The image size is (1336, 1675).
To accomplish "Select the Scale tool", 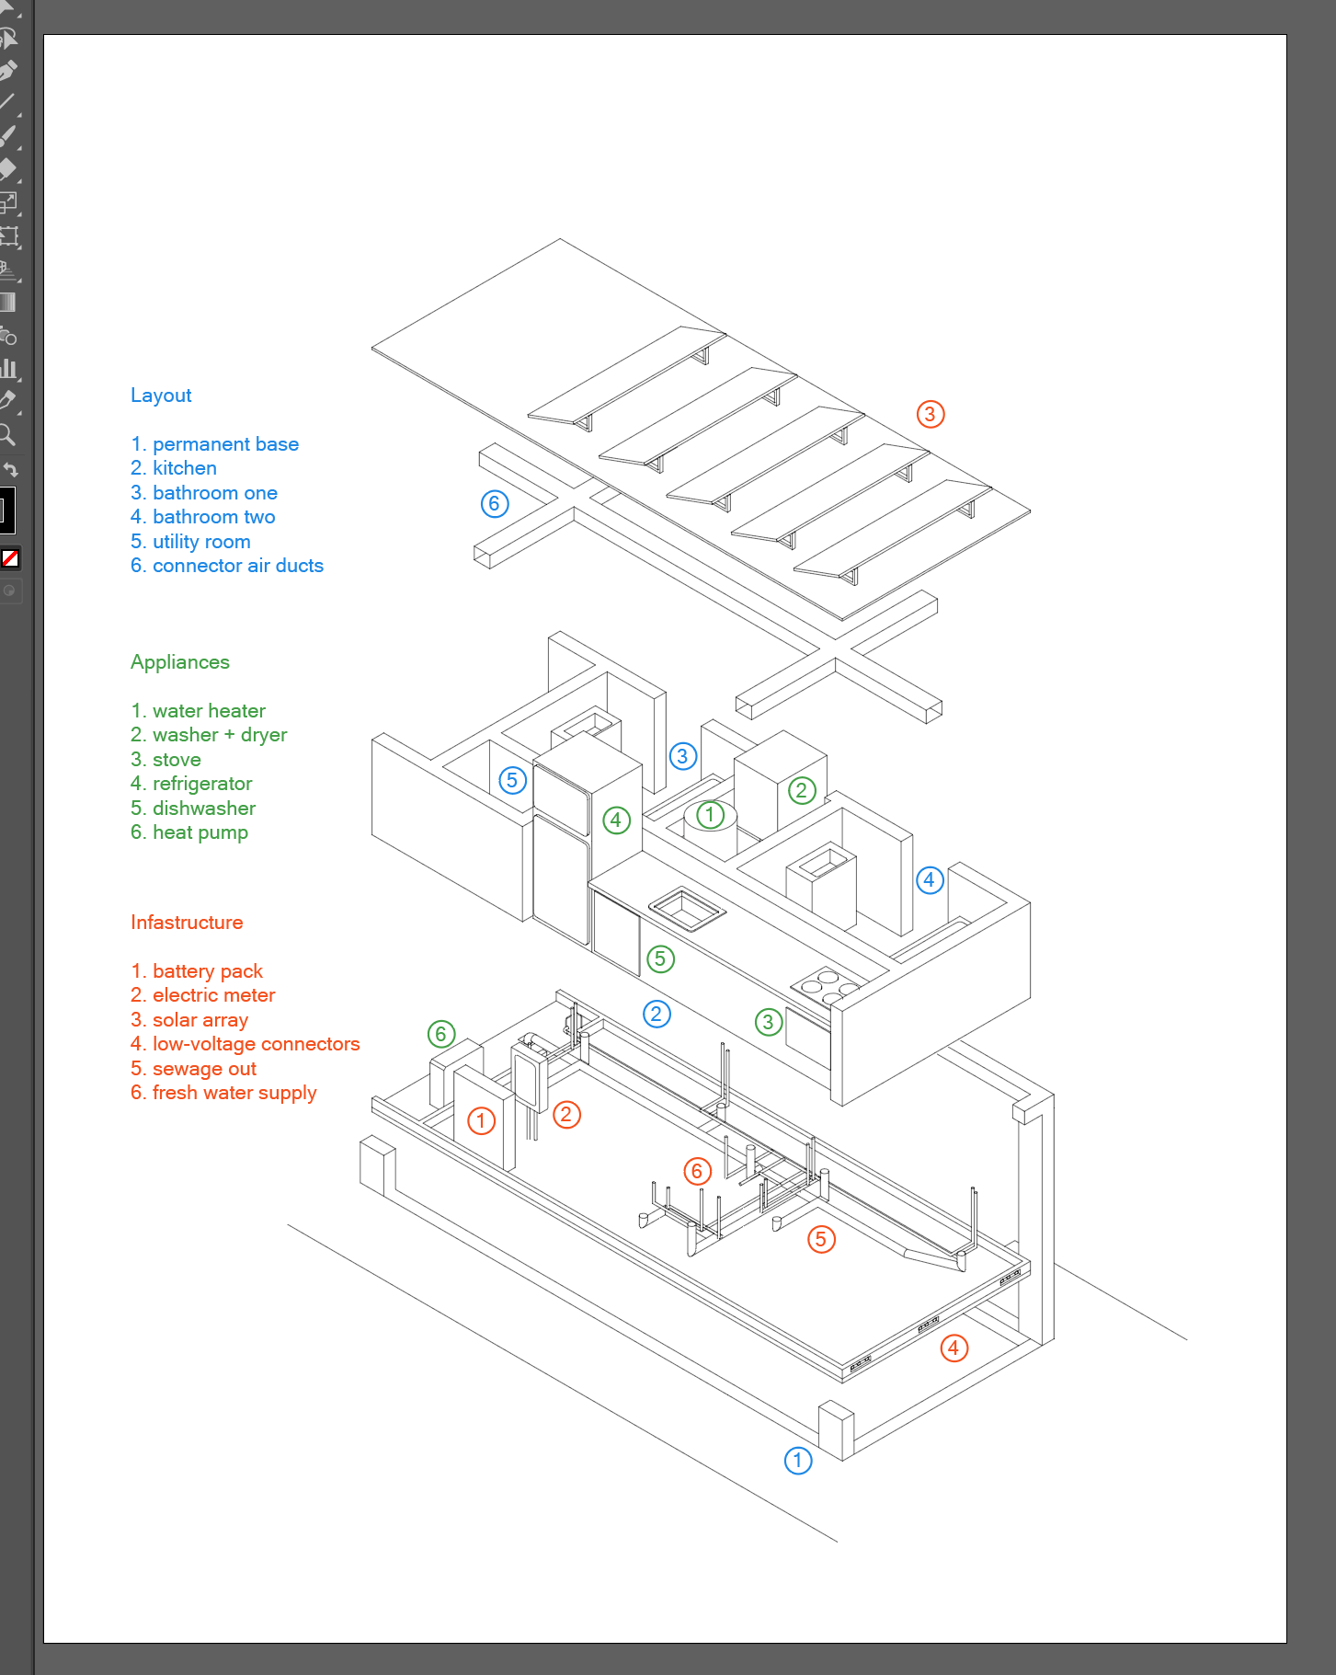I will pyautogui.click(x=7, y=202).
